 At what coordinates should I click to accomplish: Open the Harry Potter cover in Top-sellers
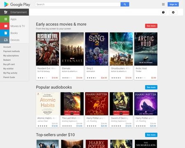point(97,144)
